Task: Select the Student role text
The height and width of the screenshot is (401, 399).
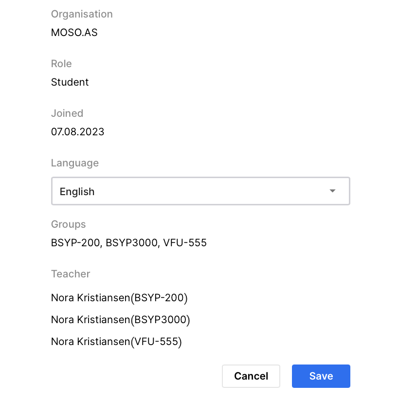Action: 70,82
